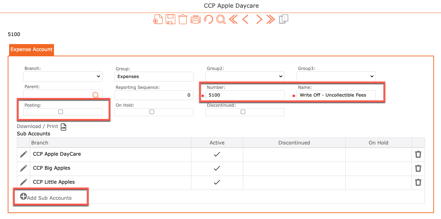Open search with the toolbar magnifier icon
The height and width of the screenshot is (219, 441).
(x=221, y=19)
